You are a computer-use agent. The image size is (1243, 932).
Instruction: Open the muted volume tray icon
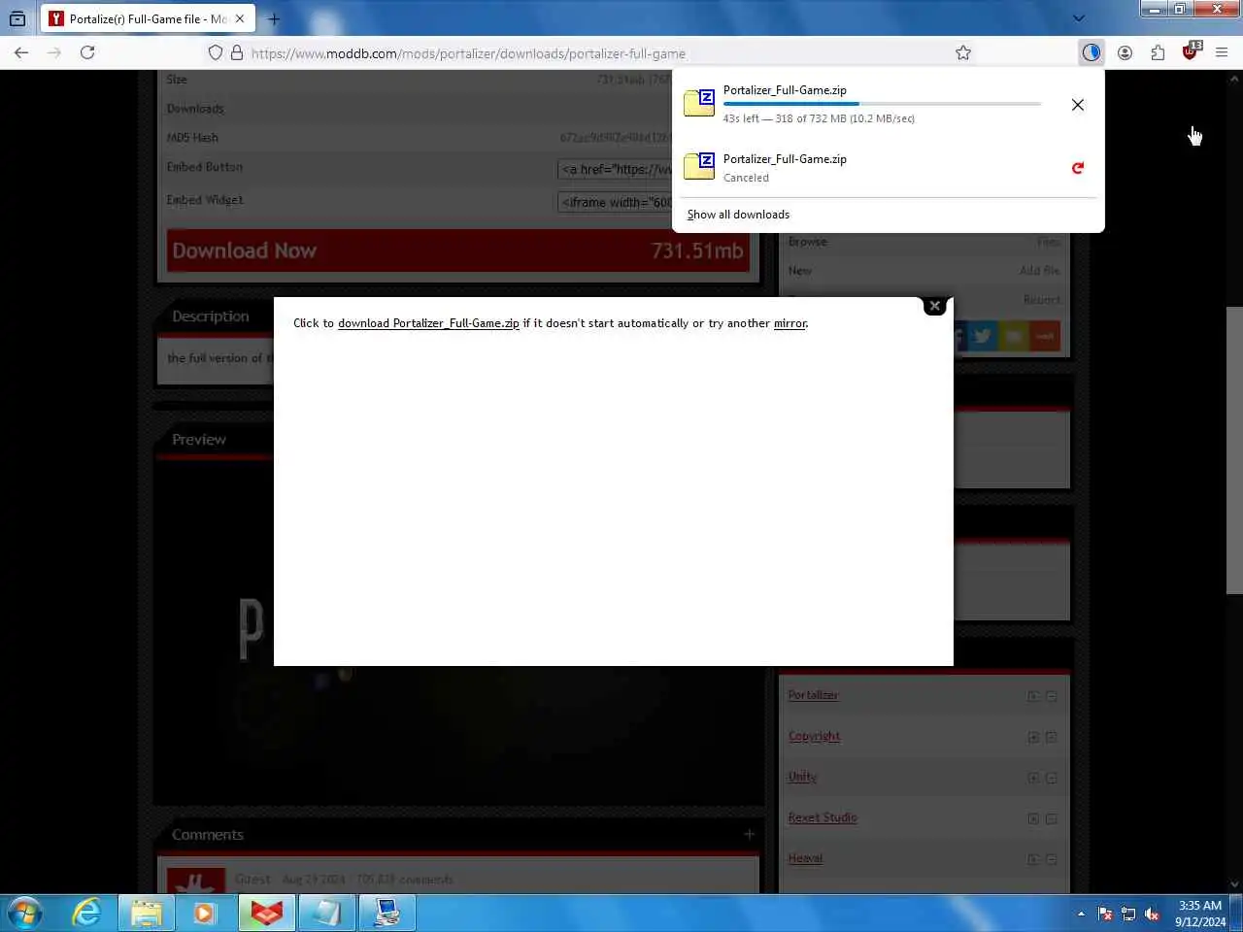coord(1152,914)
